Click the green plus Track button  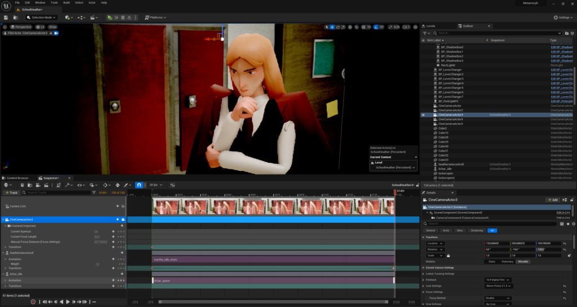[x=11, y=192]
